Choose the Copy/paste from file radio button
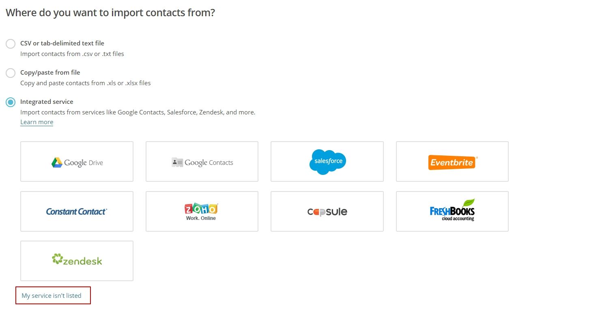Screen dimensions: 600x312 pyautogui.click(x=11, y=73)
